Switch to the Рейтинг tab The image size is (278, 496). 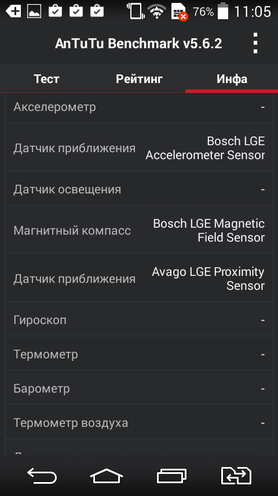point(139,79)
